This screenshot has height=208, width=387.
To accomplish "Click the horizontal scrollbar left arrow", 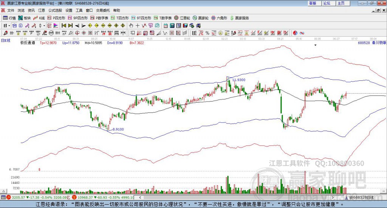I will [x=140, y=197].
